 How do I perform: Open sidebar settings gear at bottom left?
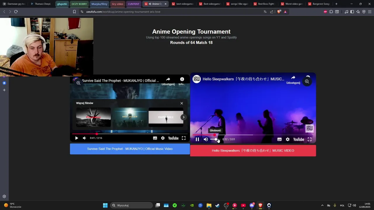(4, 197)
